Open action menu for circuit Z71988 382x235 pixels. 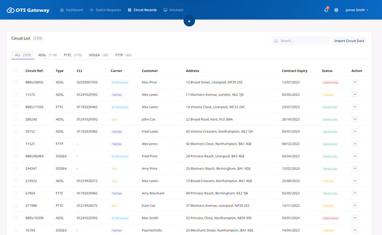355,205
